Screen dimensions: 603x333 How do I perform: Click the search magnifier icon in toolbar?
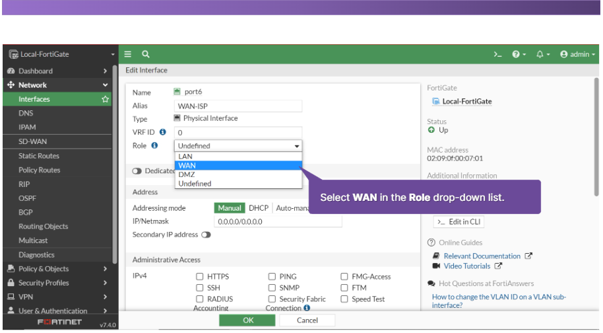tap(145, 54)
